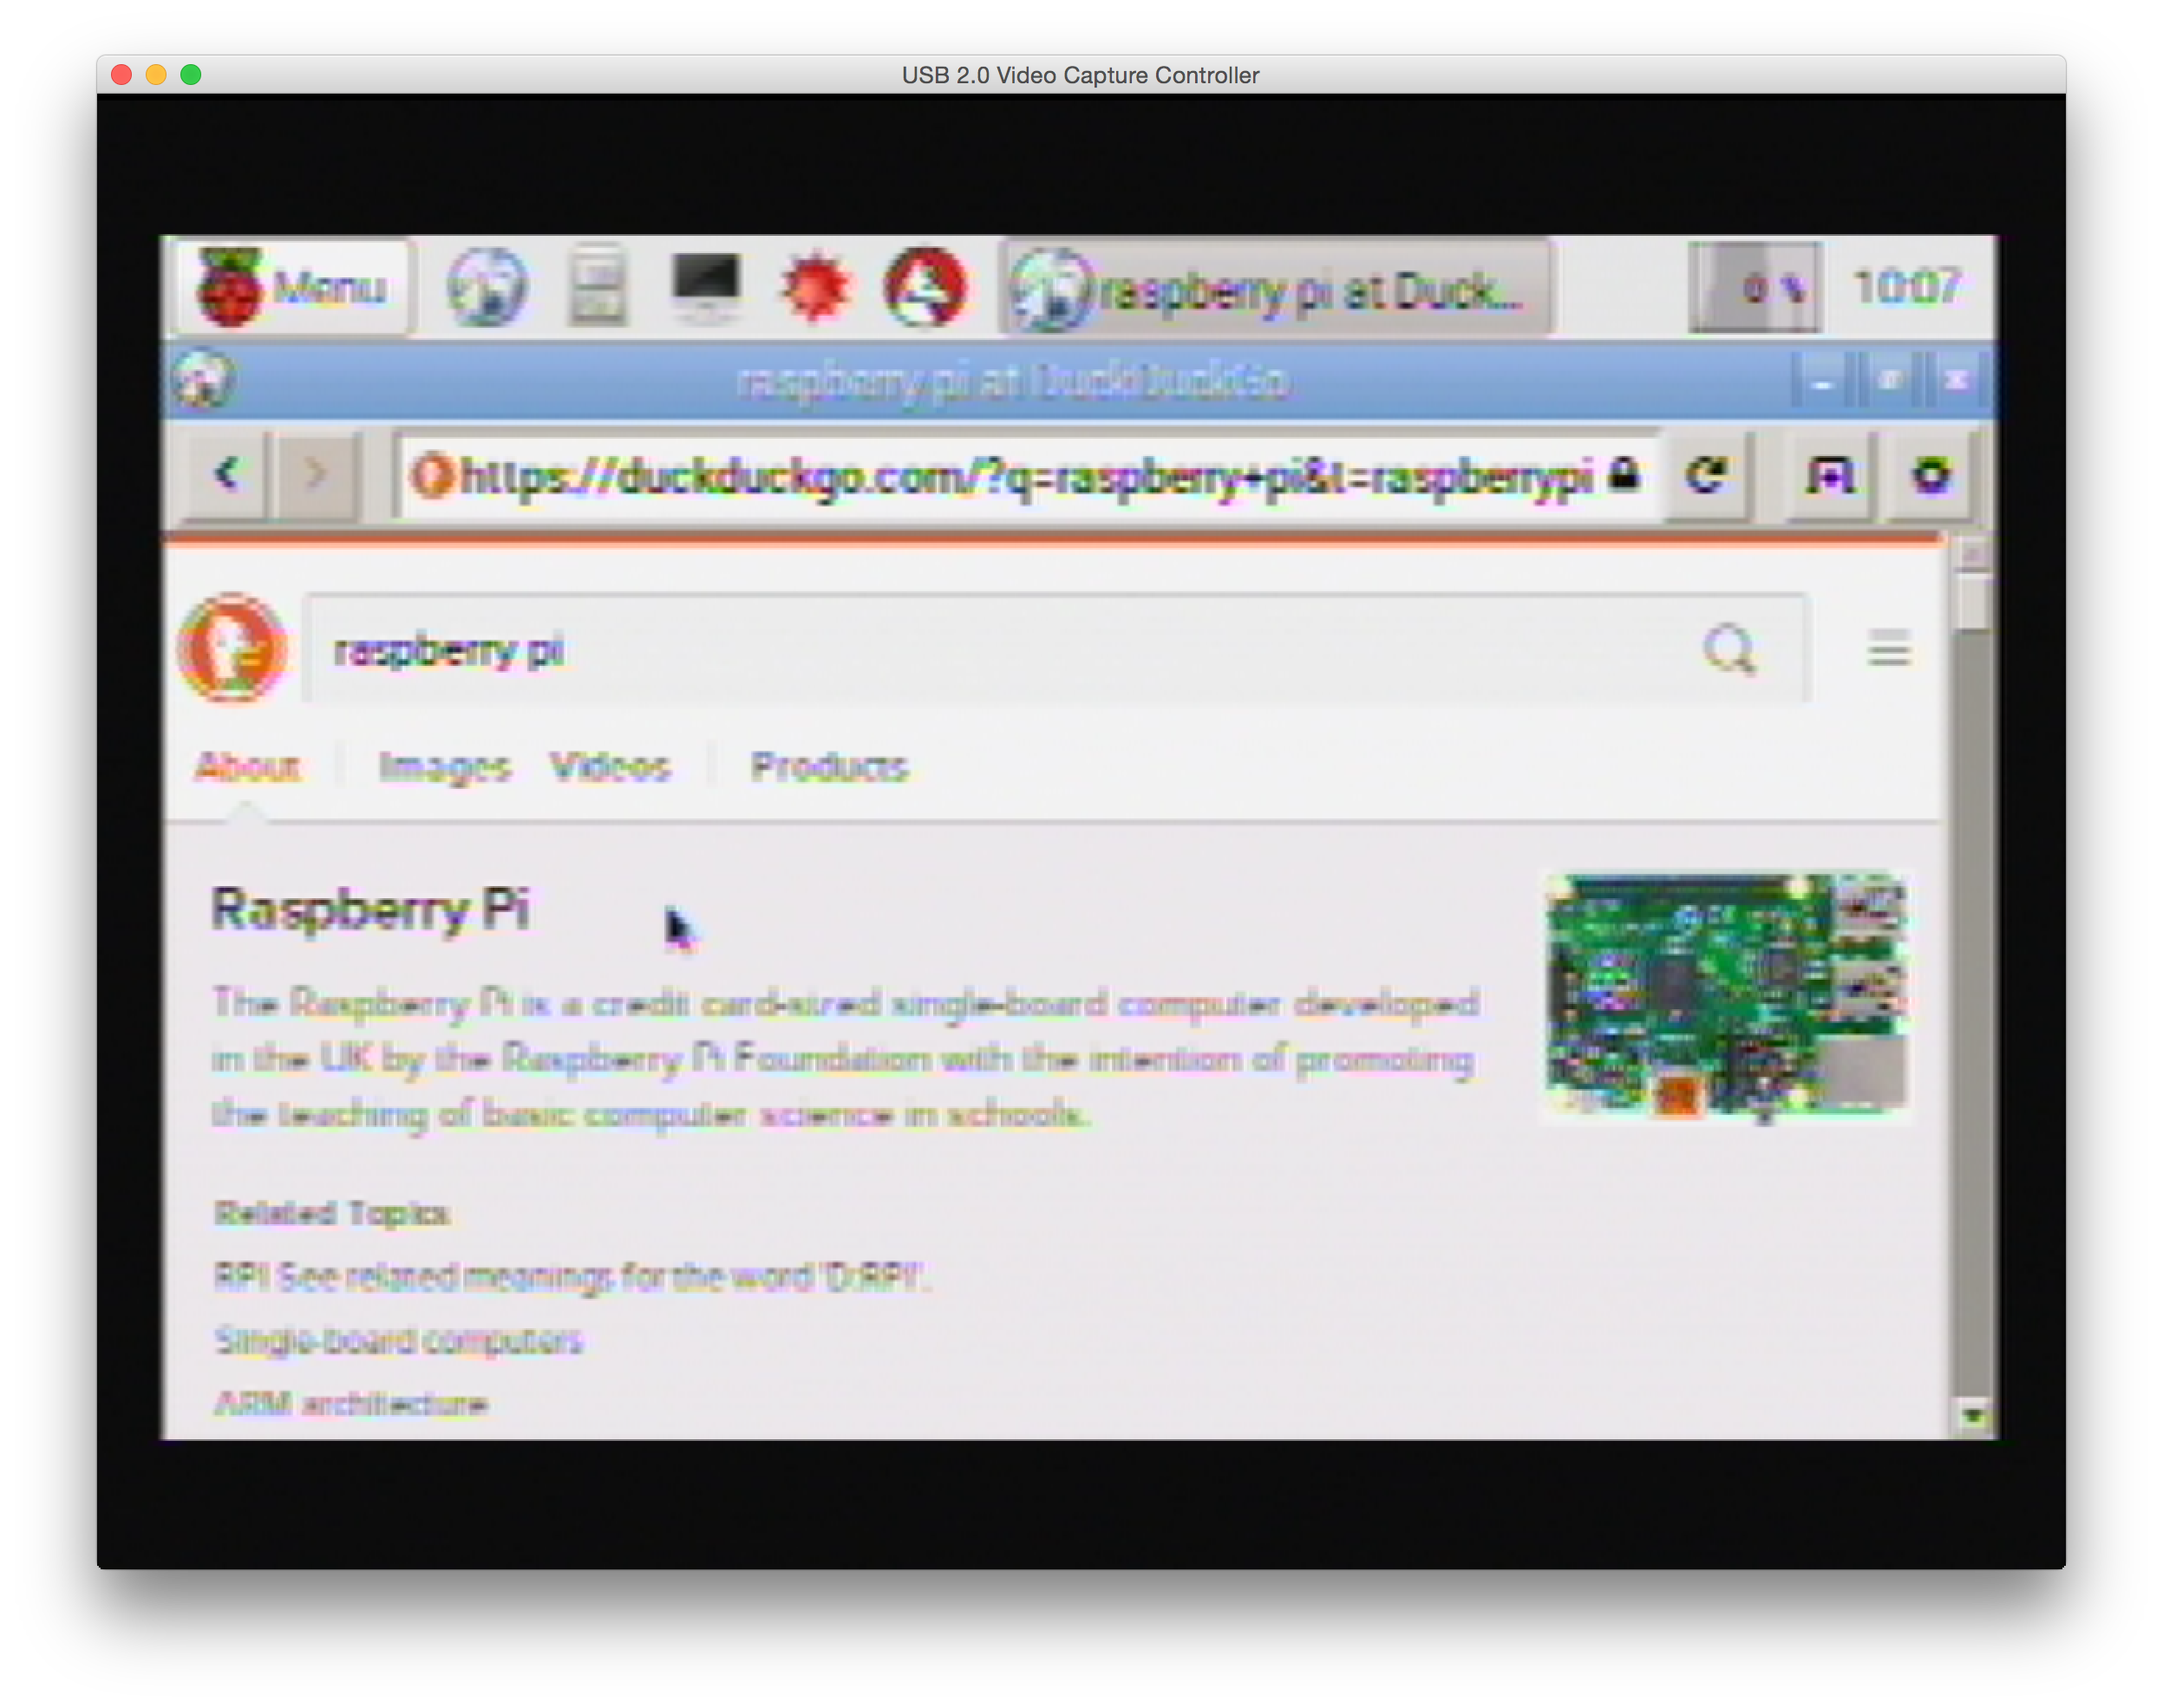Click the DuckDuckGo favicon in the address bar
The width and height of the screenshot is (2163, 1708).
(431, 476)
